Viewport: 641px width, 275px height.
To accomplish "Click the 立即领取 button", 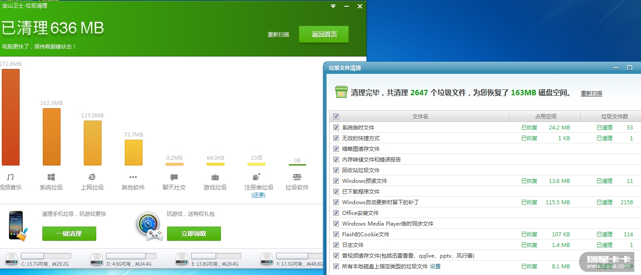I will click(x=194, y=234).
